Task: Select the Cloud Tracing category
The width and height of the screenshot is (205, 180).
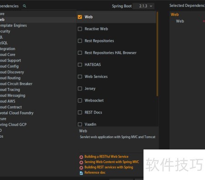Action: pos(10,90)
